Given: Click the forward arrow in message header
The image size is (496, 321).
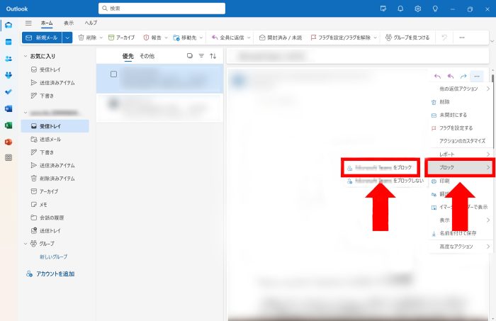Looking at the screenshot, I should pos(463,76).
